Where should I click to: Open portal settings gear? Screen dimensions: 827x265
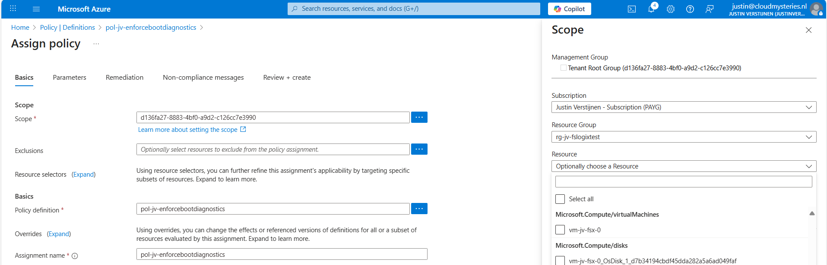point(670,9)
